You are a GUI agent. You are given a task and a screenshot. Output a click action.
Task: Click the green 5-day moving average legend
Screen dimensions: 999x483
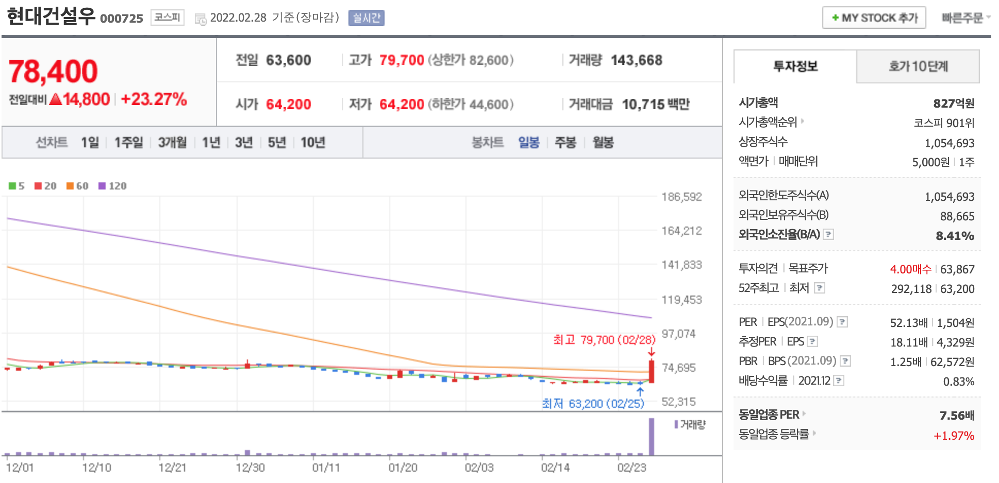(16, 186)
